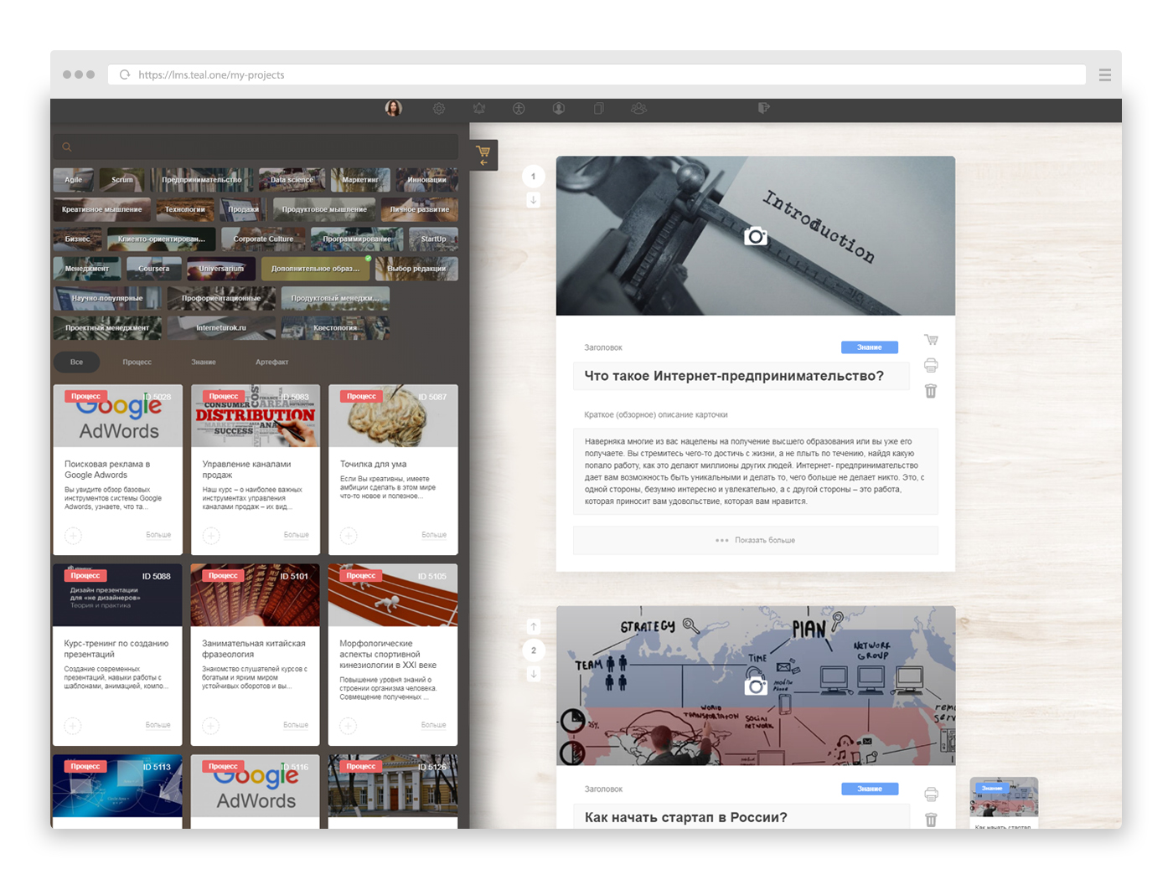This screenshot has width=1173, height=879.
Task: Expand card with 'Показать больше'
Action: coord(756,540)
